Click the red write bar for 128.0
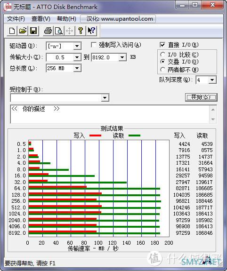 tap(65, 193)
